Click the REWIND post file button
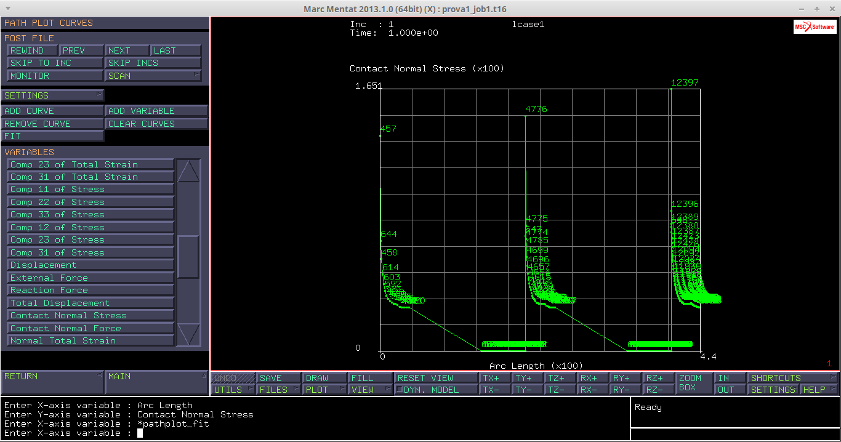This screenshot has width=841, height=442. (x=33, y=50)
